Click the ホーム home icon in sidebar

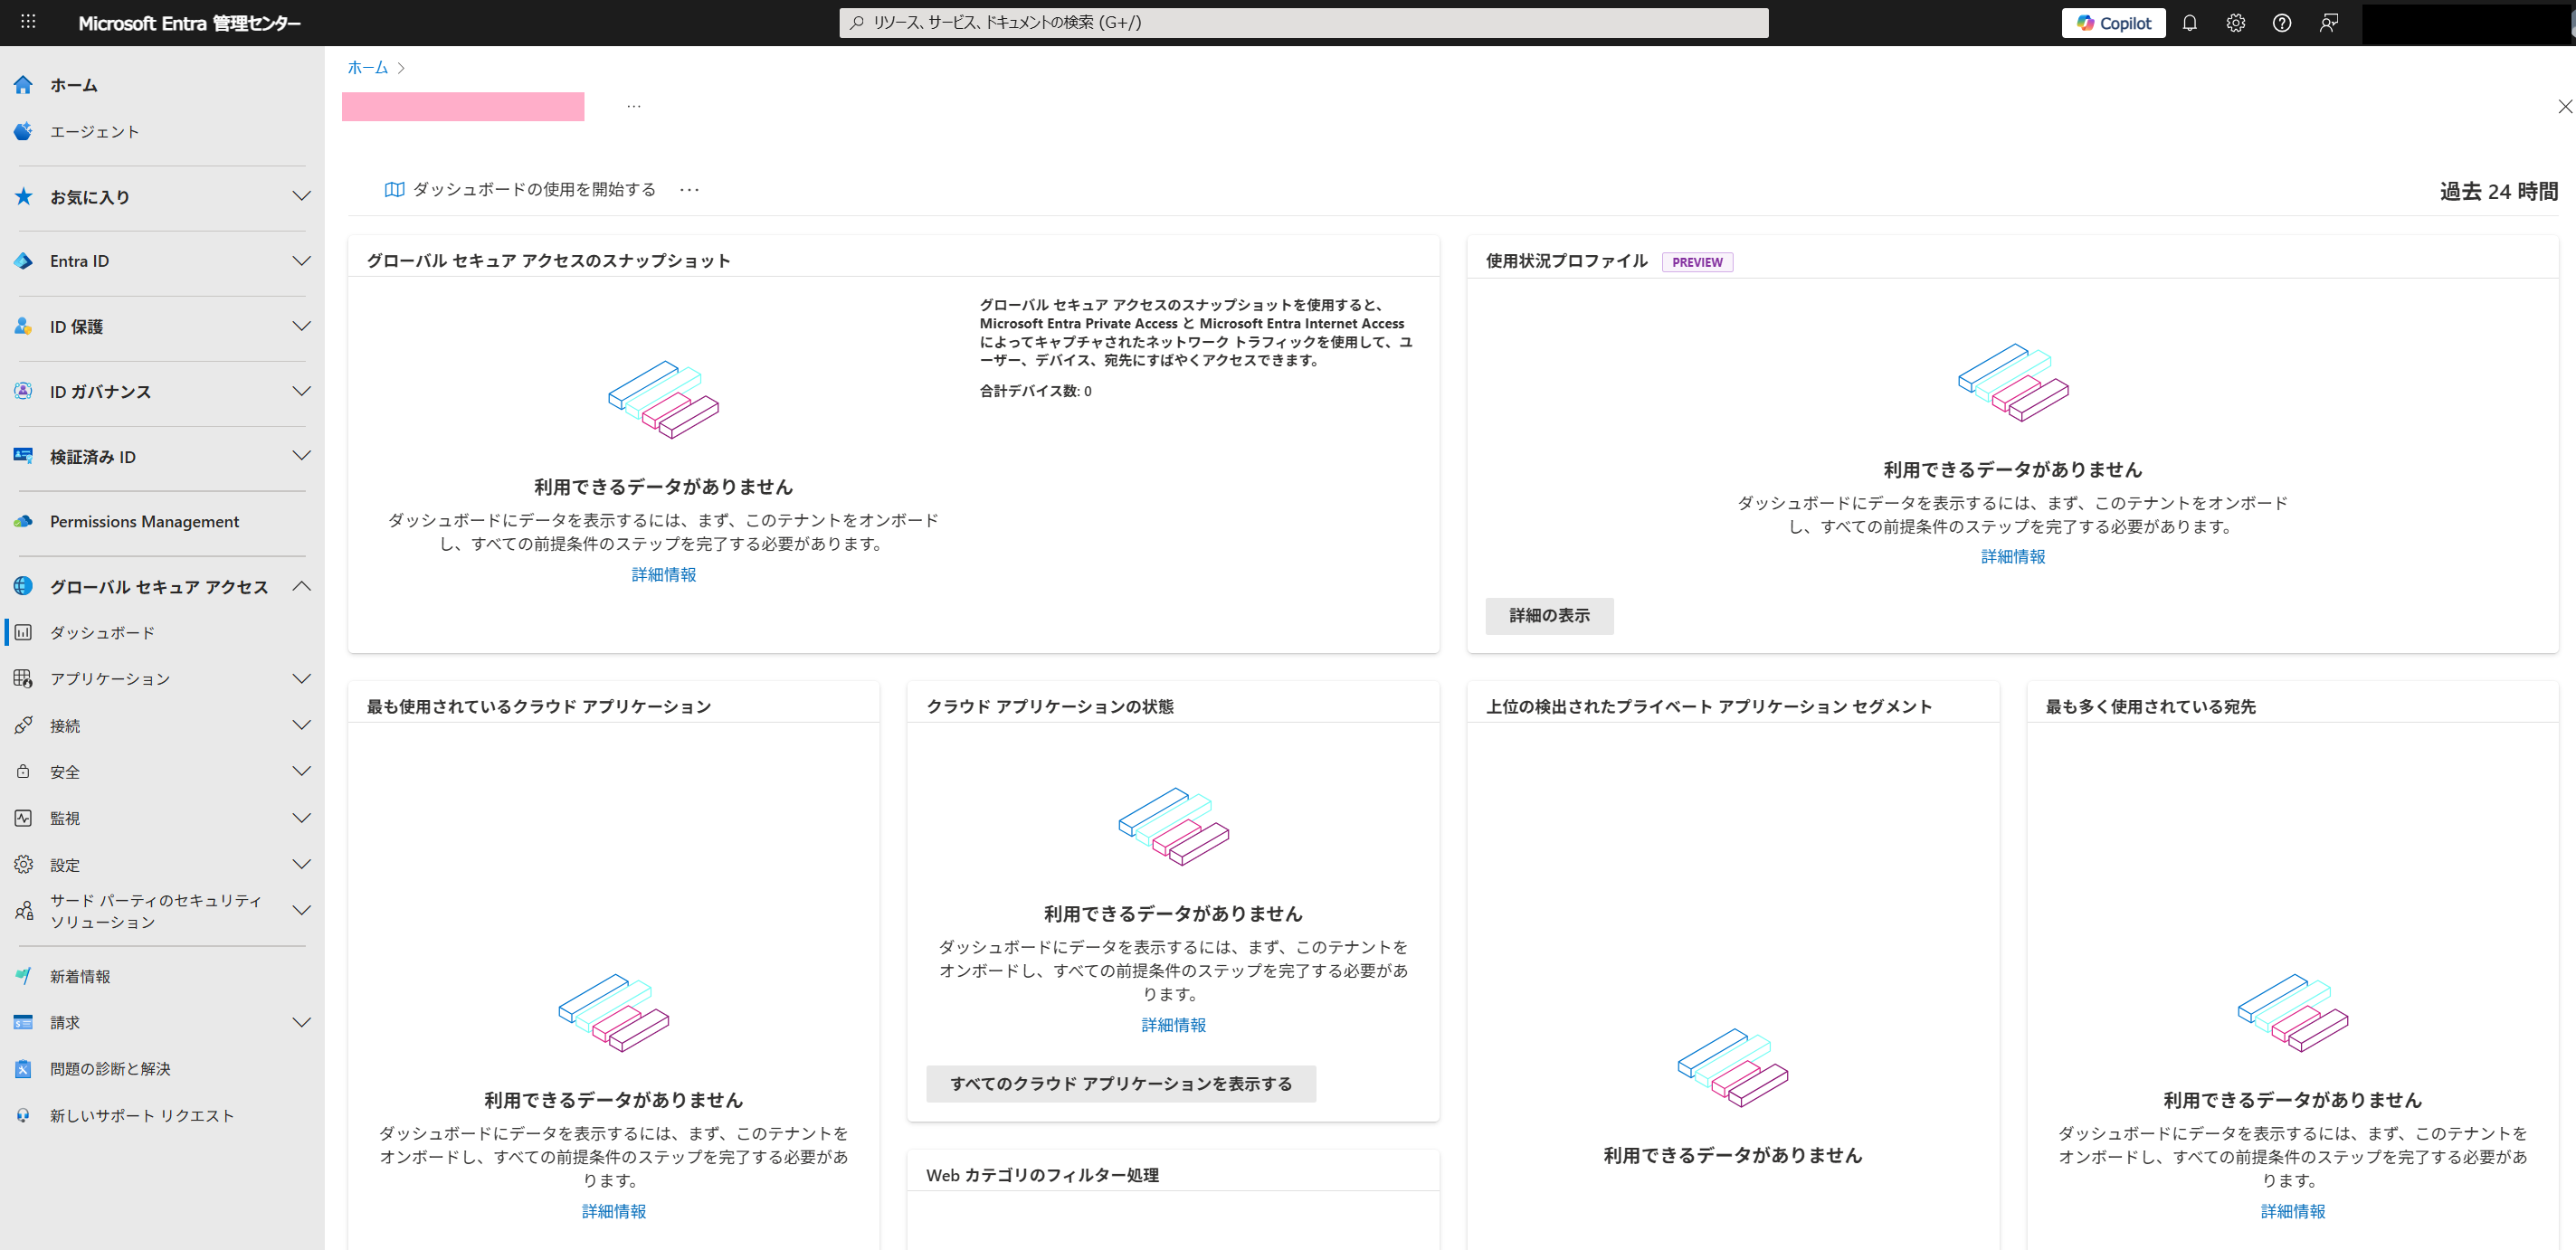pos(24,85)
